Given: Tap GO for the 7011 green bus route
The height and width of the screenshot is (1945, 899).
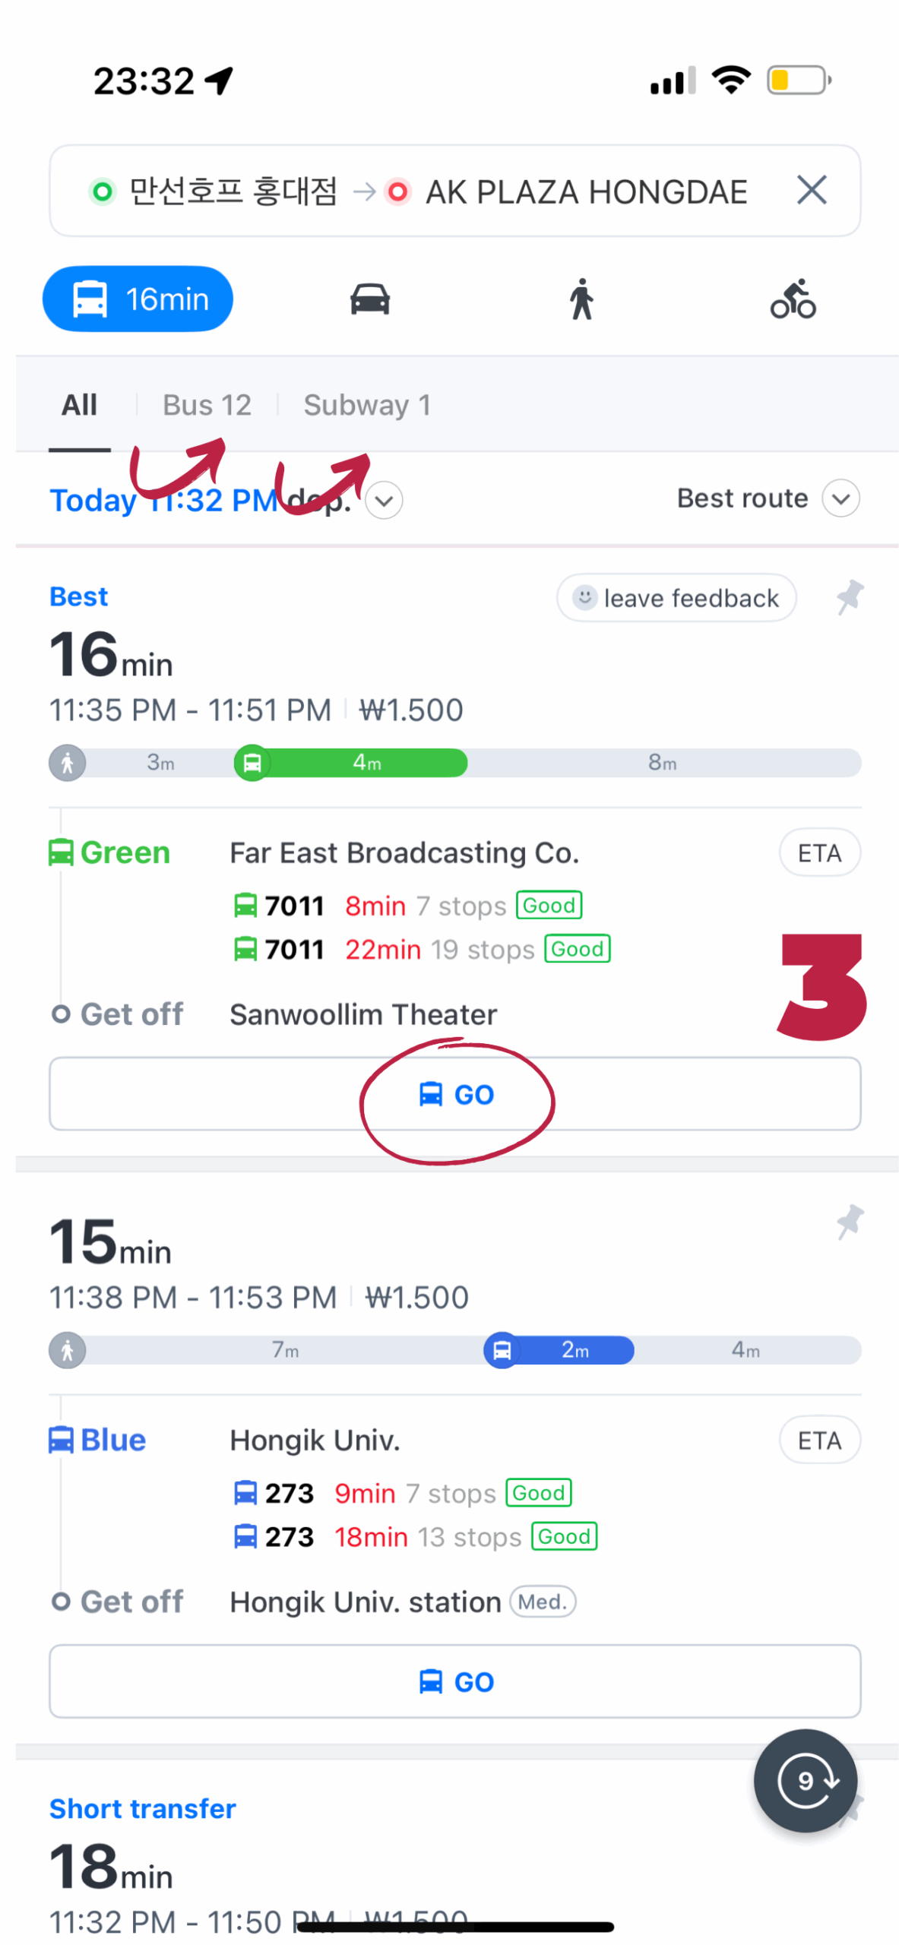Looking at the screenshot, I should 454,1093.
